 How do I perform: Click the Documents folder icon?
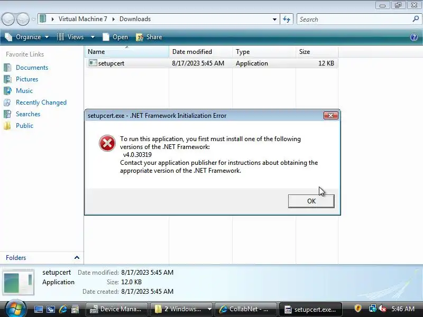click(7, 68)
